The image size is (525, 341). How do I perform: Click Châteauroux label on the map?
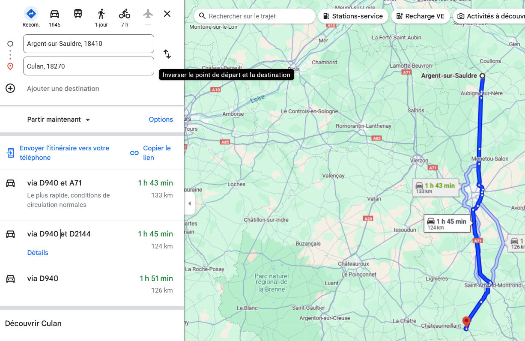[x=354, y=264]
